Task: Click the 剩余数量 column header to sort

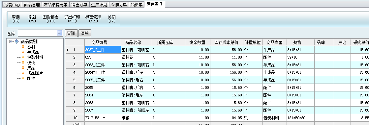Action: tap(198, 42)
